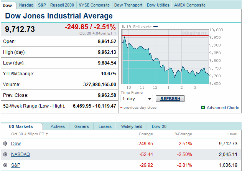The image size is (242, 171).
Task: Switch to the Nasdaq tab
Action: point(26,5)
